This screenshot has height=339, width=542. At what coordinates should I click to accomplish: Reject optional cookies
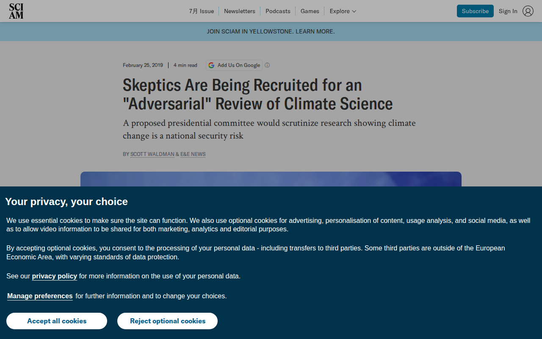point(168,321)
